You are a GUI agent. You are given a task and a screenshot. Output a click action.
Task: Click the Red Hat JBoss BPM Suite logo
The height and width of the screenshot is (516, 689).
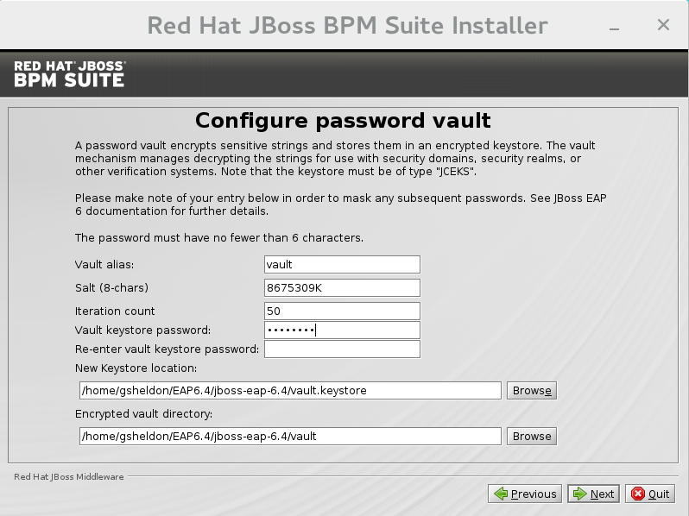[70, 74]
